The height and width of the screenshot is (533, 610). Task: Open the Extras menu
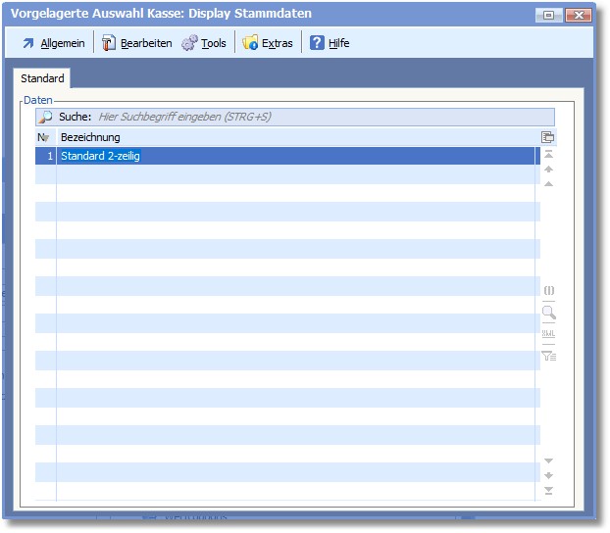pyautogui.click(x=268, y=43)
